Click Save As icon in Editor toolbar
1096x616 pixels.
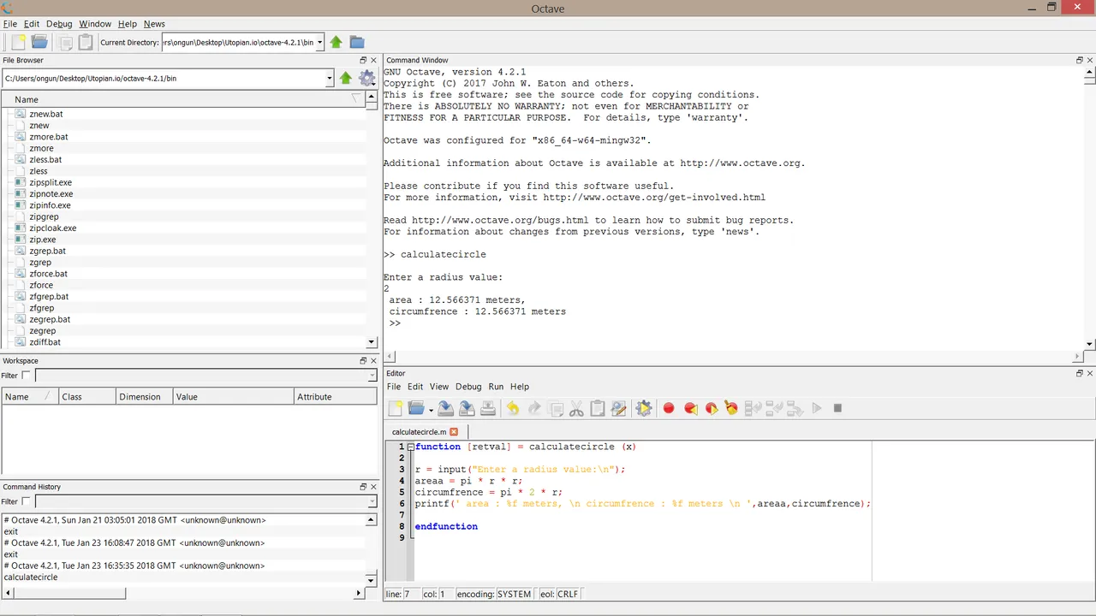[x=467, y=408]
